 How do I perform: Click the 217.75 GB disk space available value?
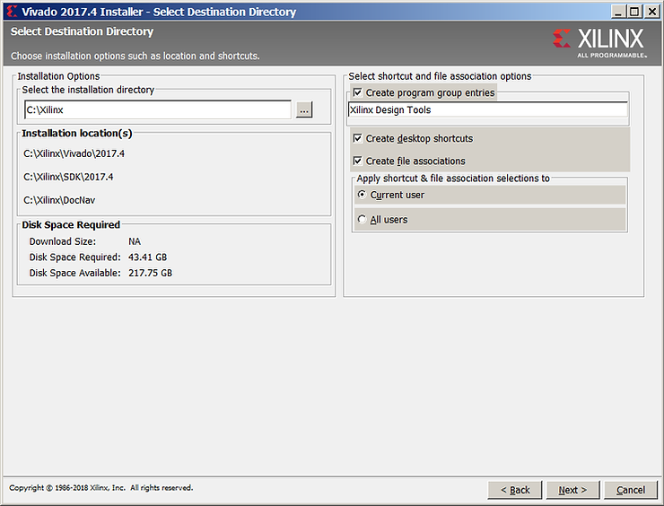[x=151, y=273]
